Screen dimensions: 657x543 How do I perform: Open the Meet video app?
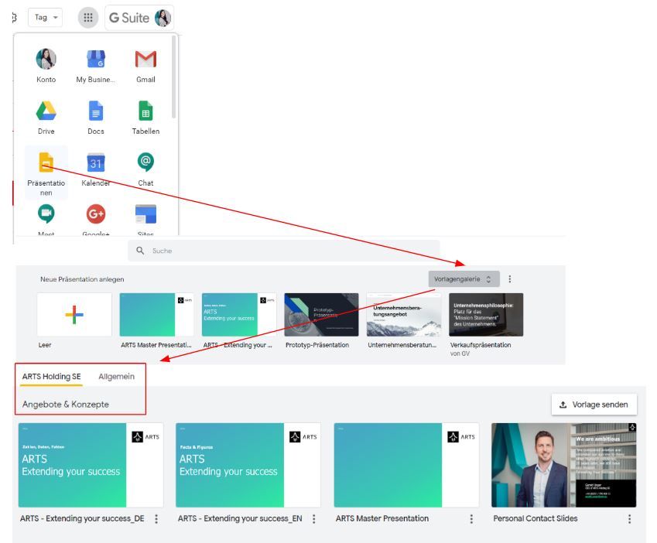click(46, 219)
